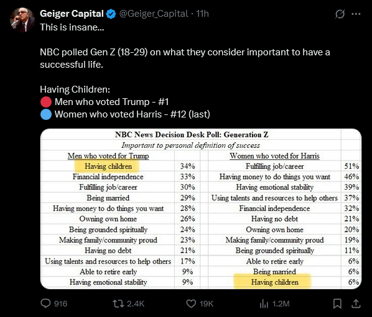
Task: Like the tweet using heart icon
Action: 191,303
